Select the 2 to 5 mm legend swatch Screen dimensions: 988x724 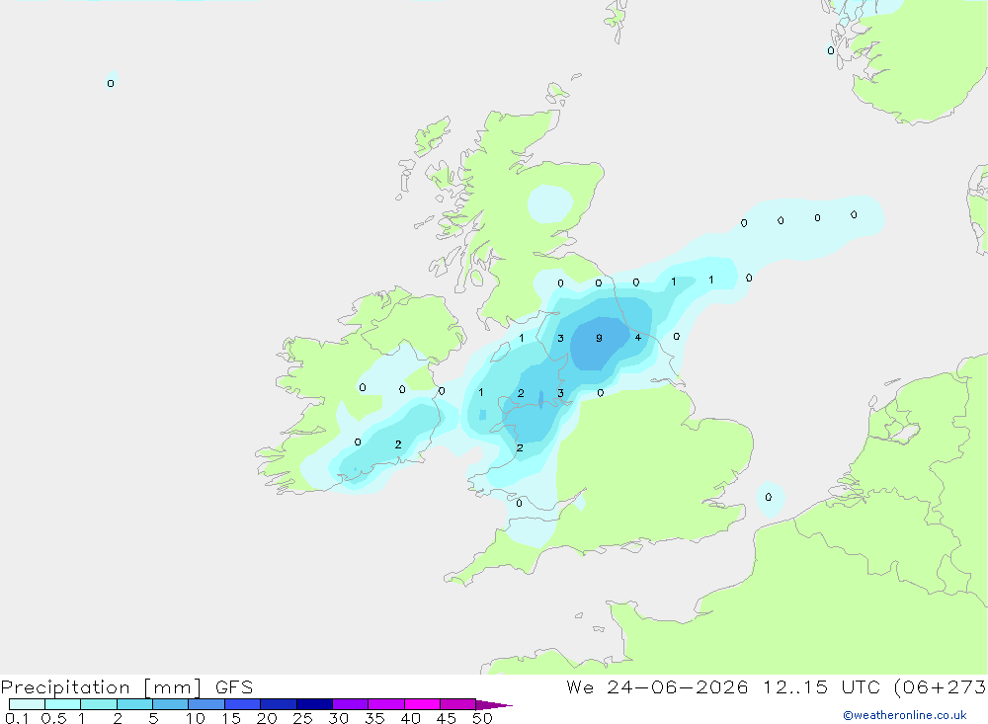pos(134,704)
